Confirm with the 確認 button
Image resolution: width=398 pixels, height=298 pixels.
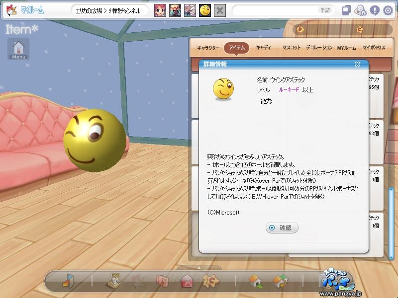282,227
